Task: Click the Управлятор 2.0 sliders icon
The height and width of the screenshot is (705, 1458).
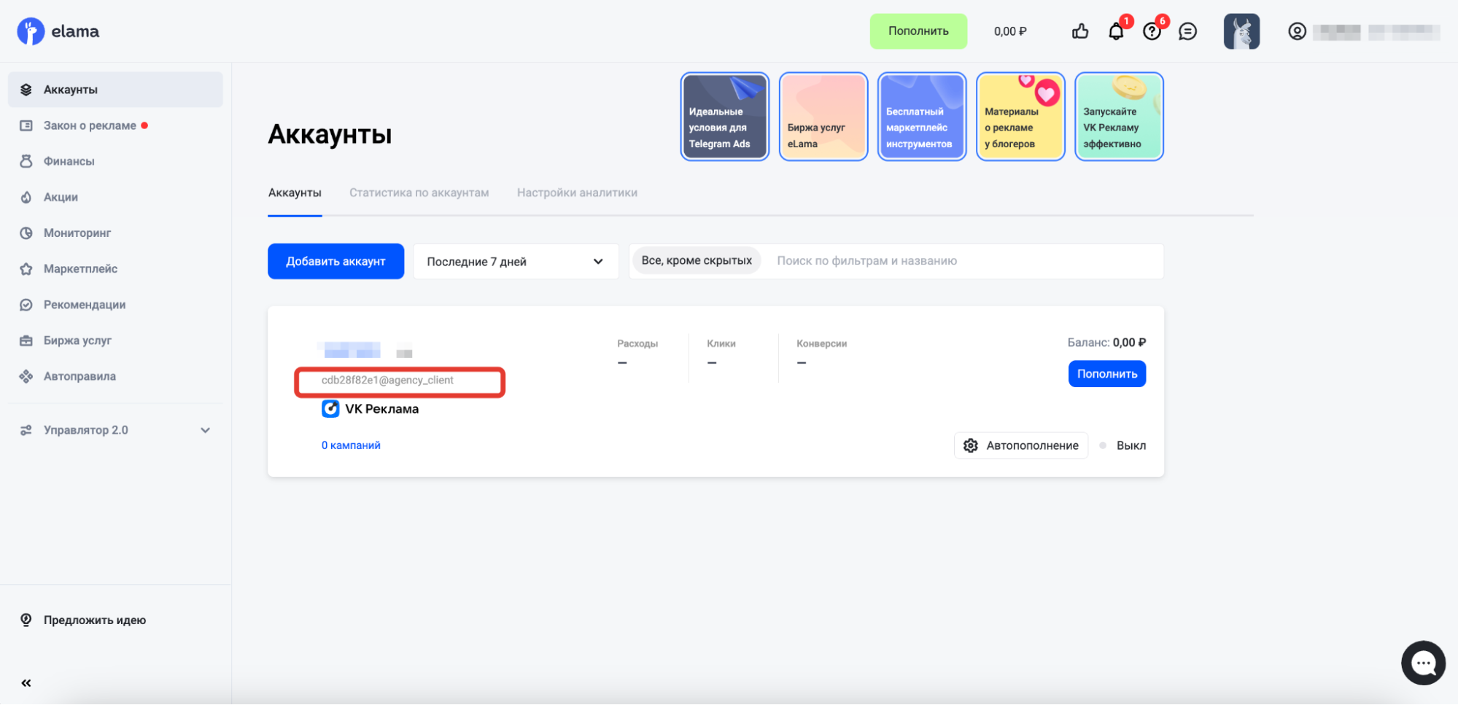Action: pyautogui.click(x=26, y=430)
